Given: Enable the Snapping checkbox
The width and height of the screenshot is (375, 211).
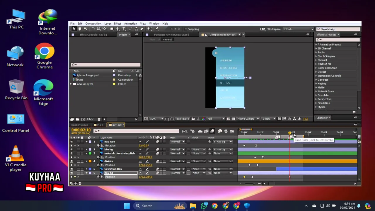Looking at the screenshot, I should [x=185, y=29].
